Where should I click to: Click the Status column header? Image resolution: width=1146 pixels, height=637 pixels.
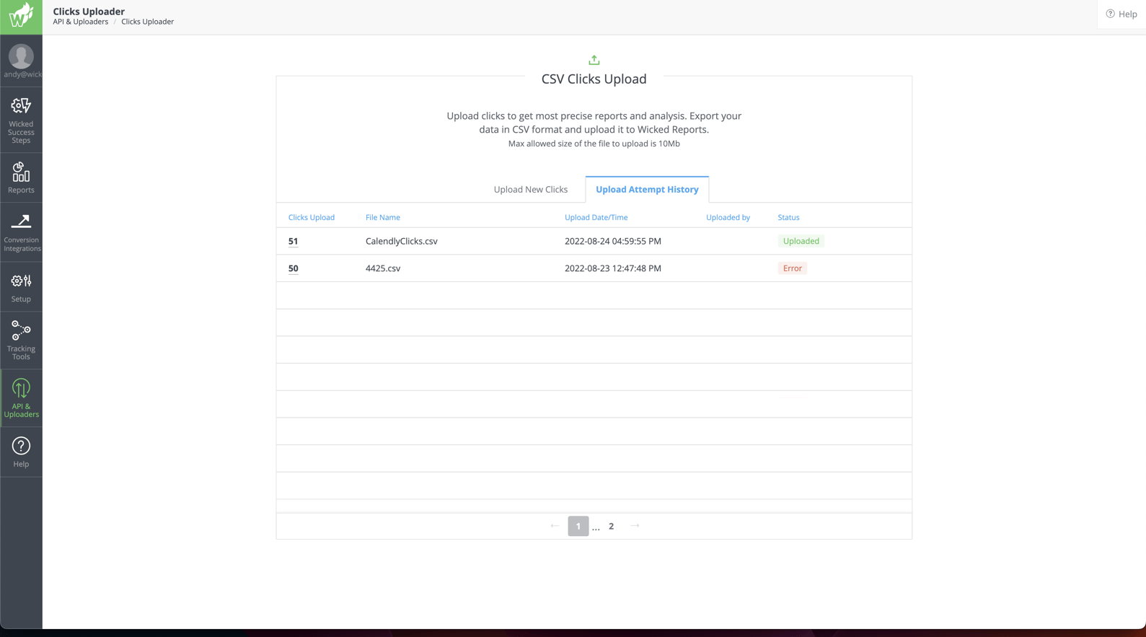[788, 217]
